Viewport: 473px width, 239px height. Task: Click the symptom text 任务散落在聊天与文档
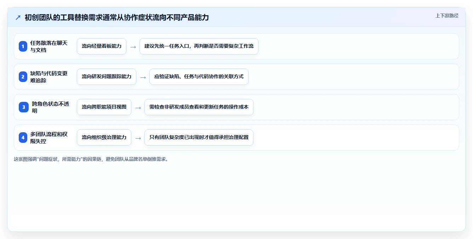tap(49, 46)
